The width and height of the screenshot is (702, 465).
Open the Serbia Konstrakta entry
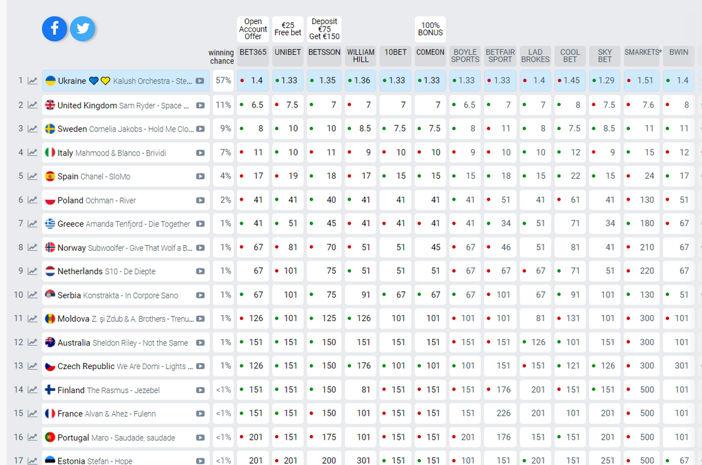125,295
